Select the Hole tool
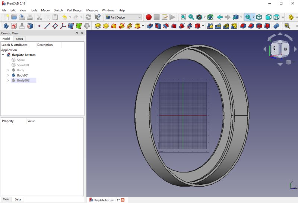The image size is (298, 203). click(158, 26)
